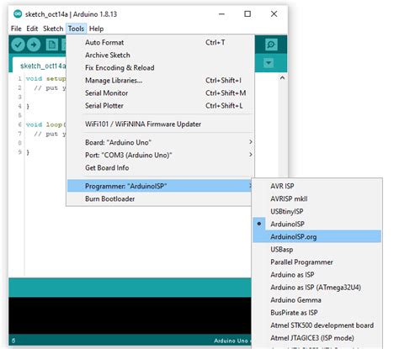Select Arduino Gemma programmer

coord(317,299)
